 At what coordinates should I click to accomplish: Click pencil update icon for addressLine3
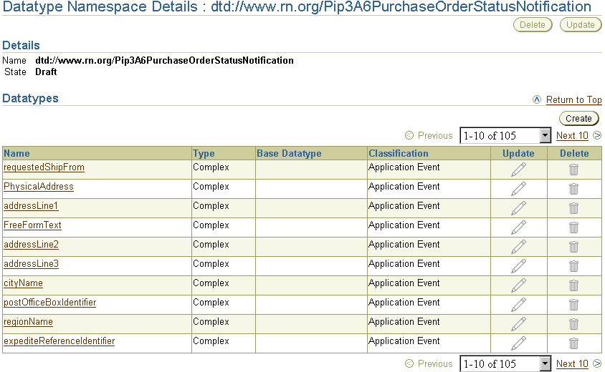pos(518,265)
